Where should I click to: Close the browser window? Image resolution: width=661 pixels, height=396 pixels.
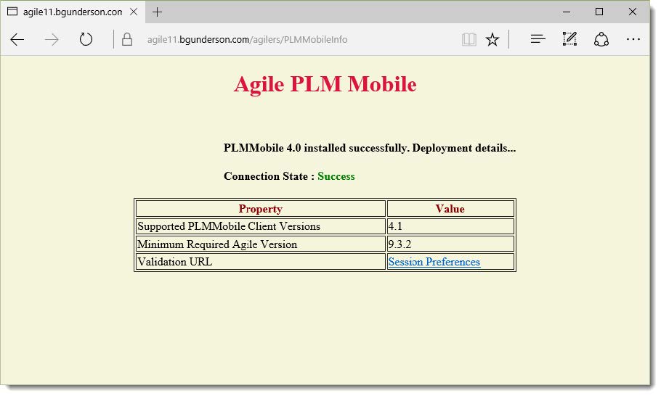point(633,12)
